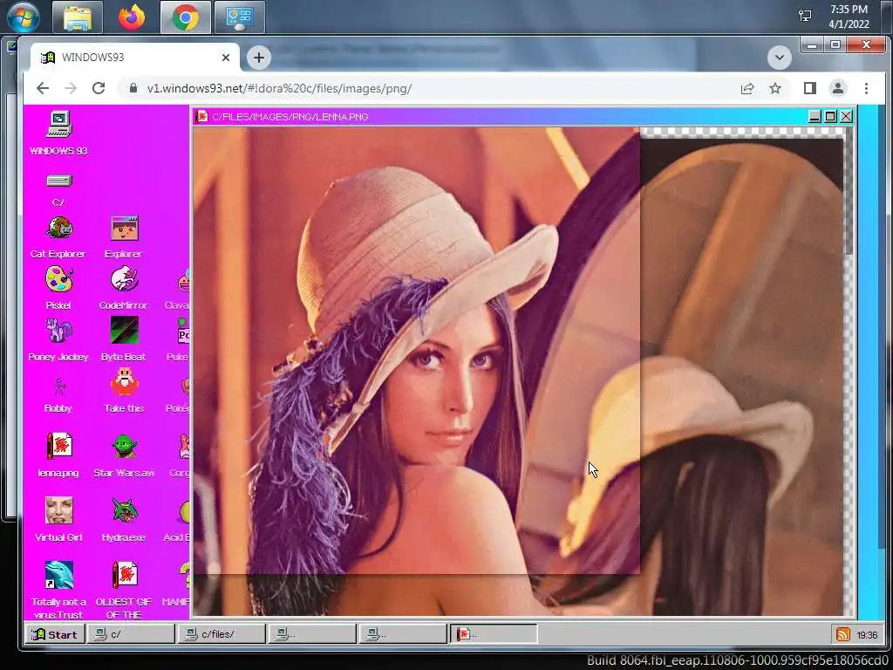
Task: Switch to the c/files/ taskbar window
Action: (x=221, y=634)
